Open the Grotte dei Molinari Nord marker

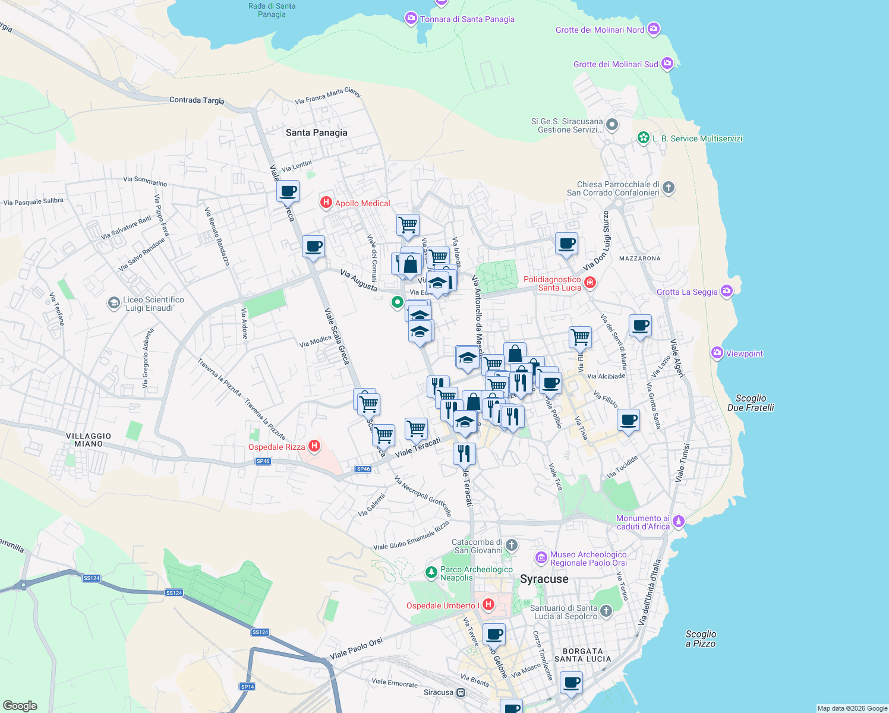(653, 28)
